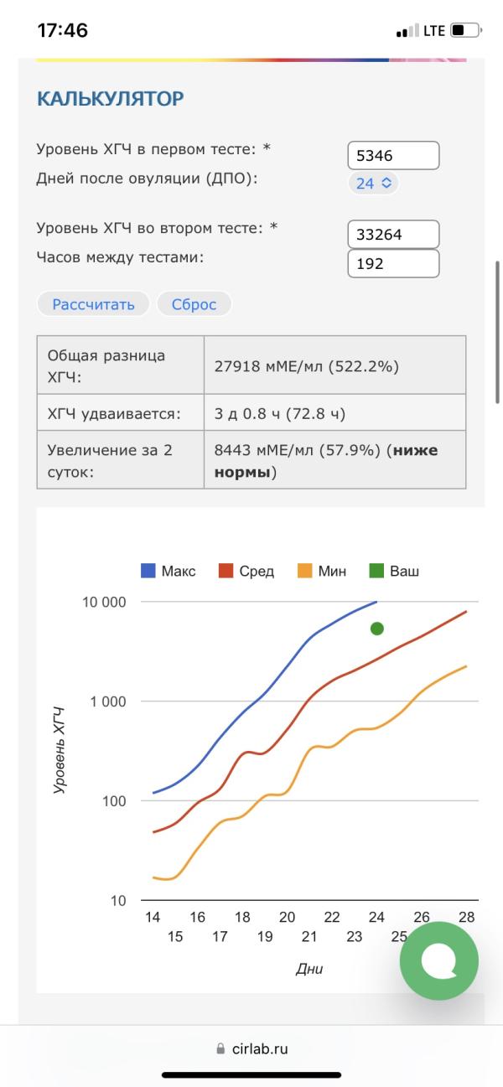
Task: Click the red 'Сред' legend swatch
Action: tap(226, 572)
